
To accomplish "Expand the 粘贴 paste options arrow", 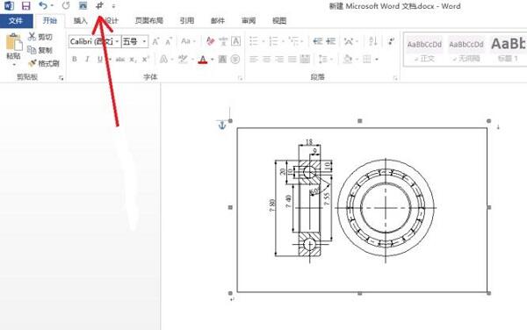I will [x=14, y=64].
